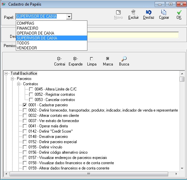Check 0158 - Visualizar dados financeiros
Image resolution: width=187 pixels, height=180 pixels.
[25, 163]
